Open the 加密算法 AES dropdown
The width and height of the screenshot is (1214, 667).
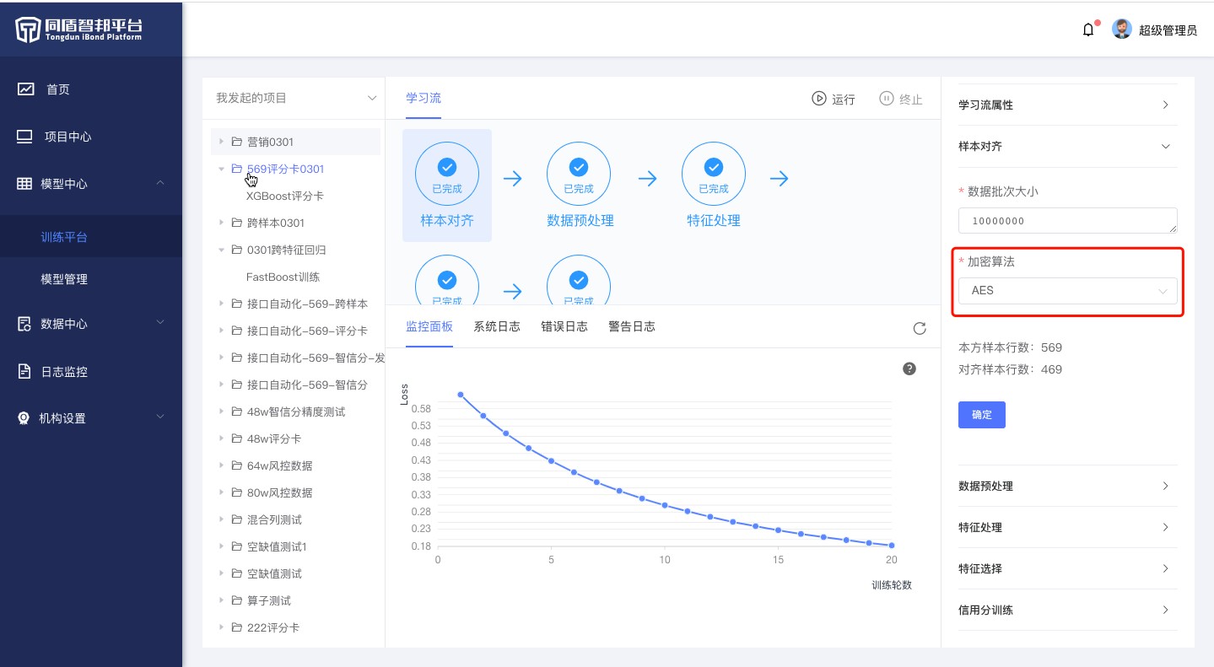click(1067, 291)
